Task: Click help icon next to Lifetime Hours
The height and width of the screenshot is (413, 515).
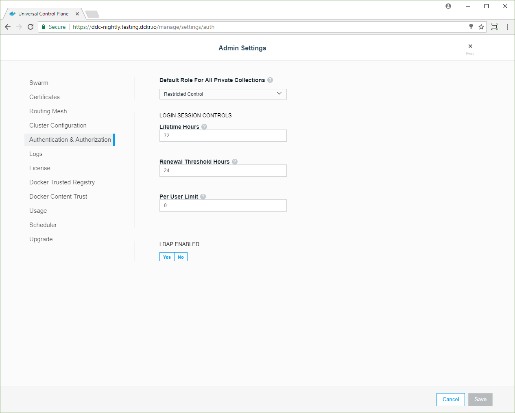Action: [204, 127]
